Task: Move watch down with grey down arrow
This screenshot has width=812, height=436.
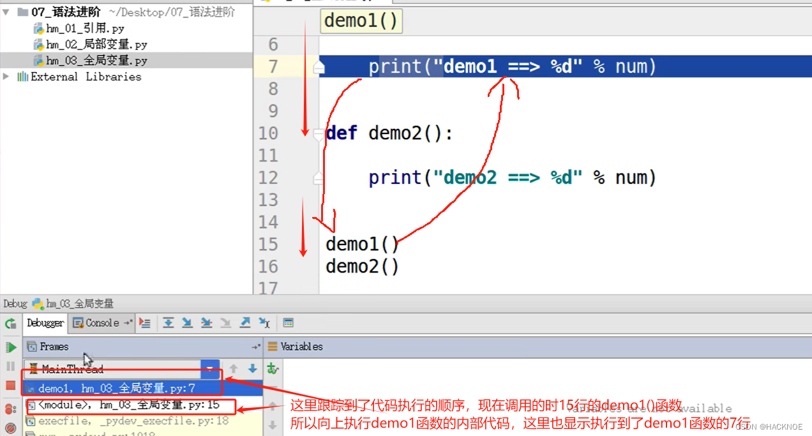Action: [x=273, y=425]
